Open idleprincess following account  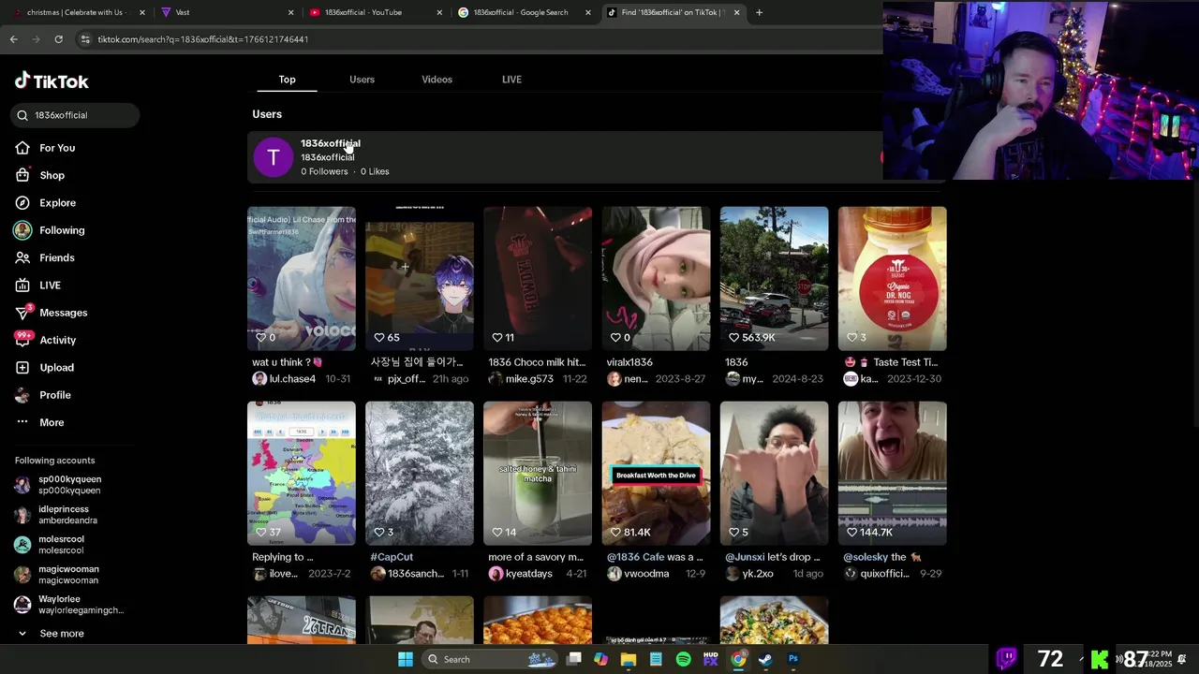(69, 515)
